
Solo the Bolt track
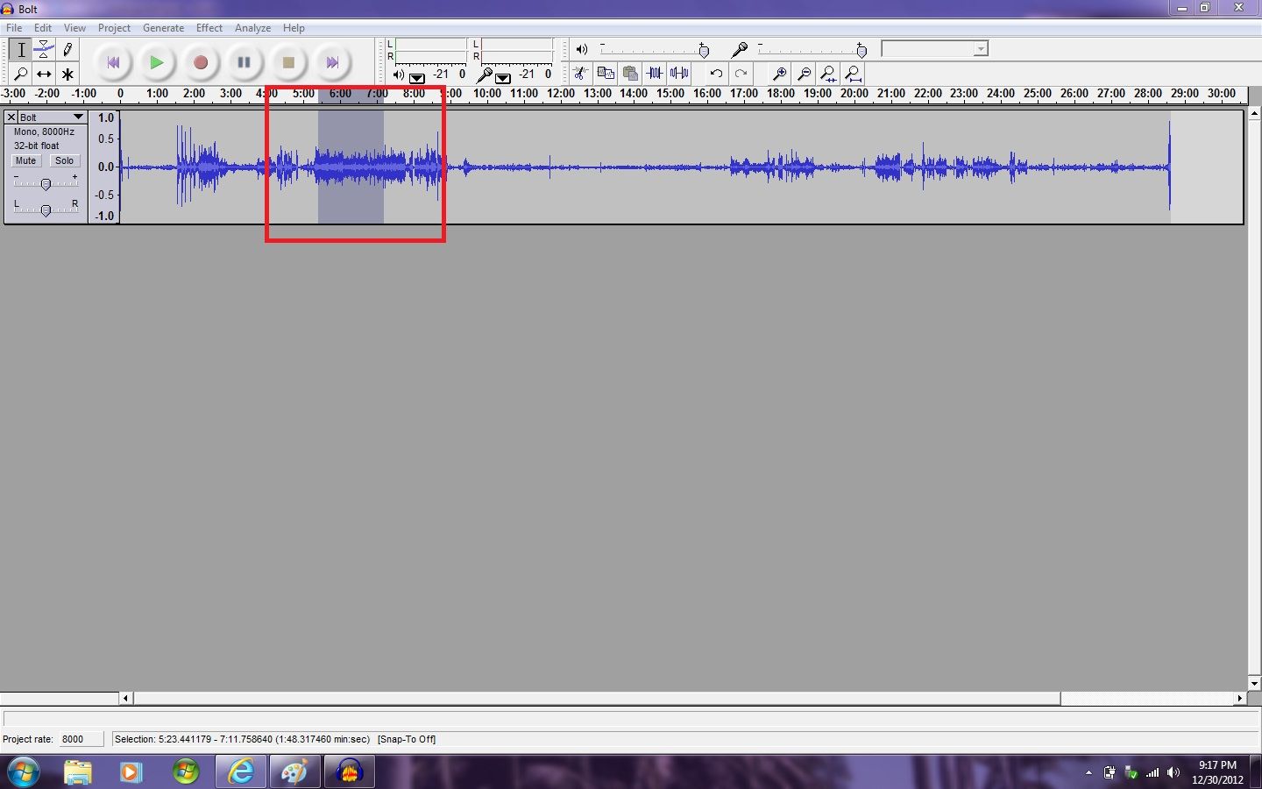65,160
